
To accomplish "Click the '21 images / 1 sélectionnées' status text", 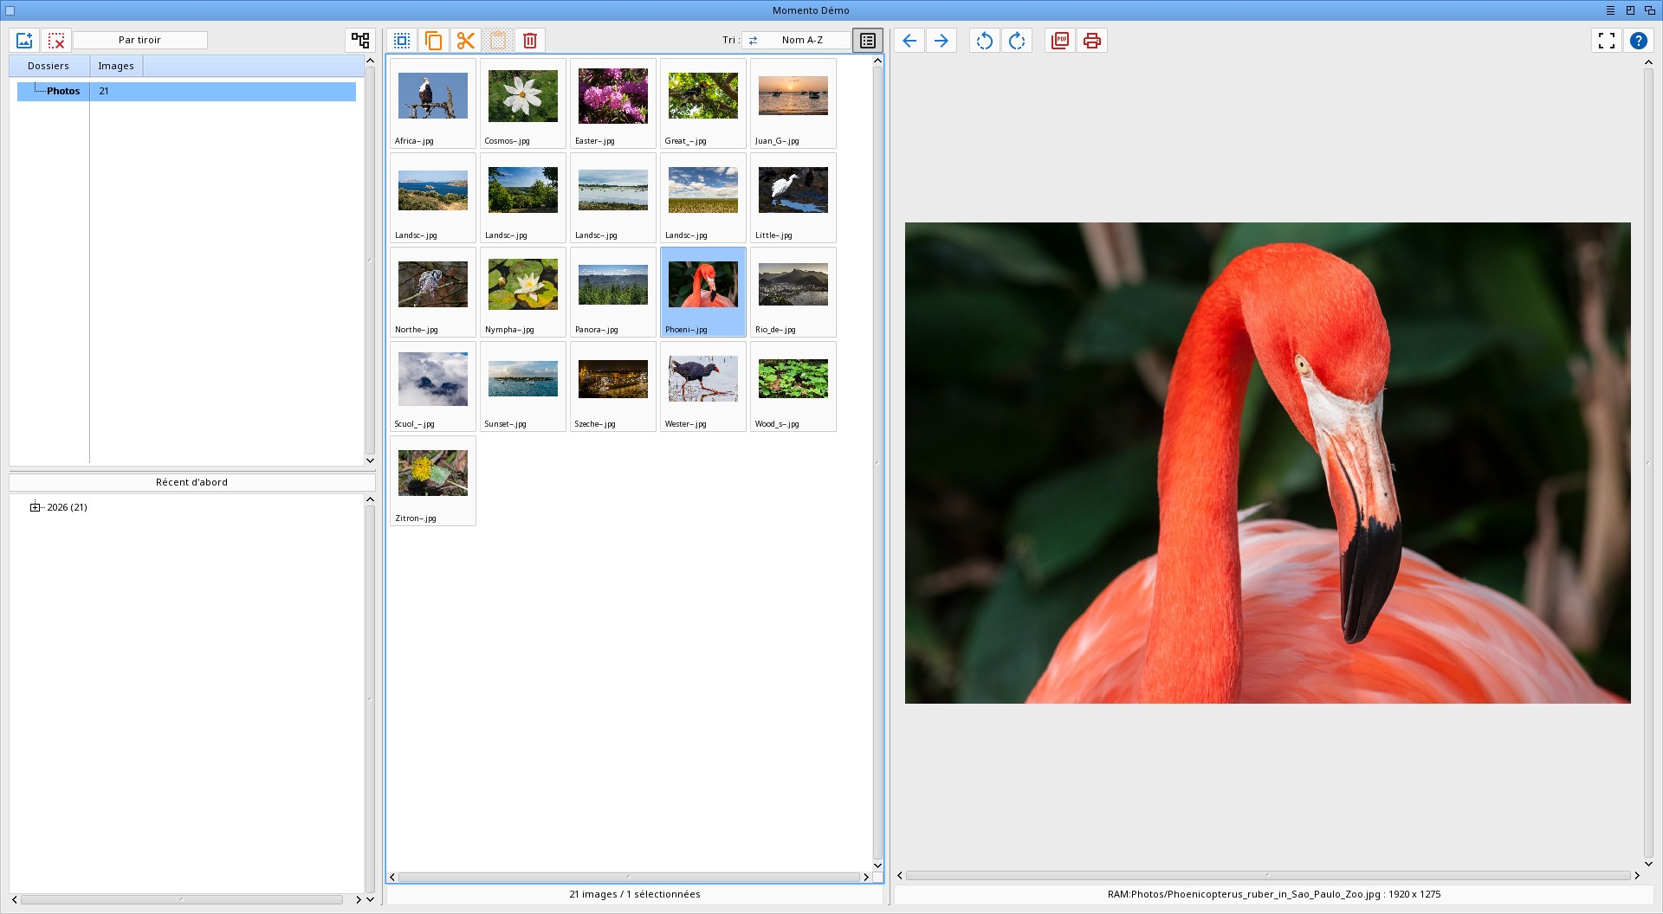I will coord(635,894).
